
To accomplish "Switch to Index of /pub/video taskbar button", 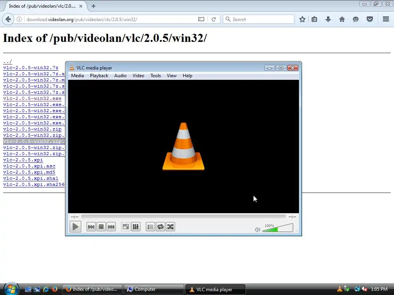I will pyautogui.click(x=92, y=289).
